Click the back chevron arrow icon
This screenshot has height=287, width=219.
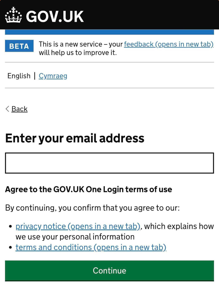coord(7,109)
